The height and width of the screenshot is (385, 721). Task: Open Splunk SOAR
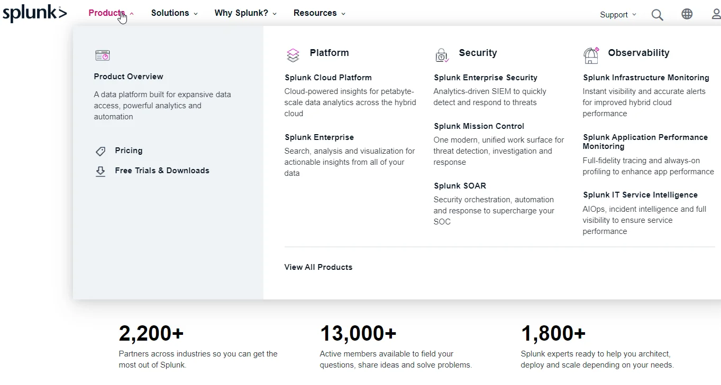coord(460,186)
